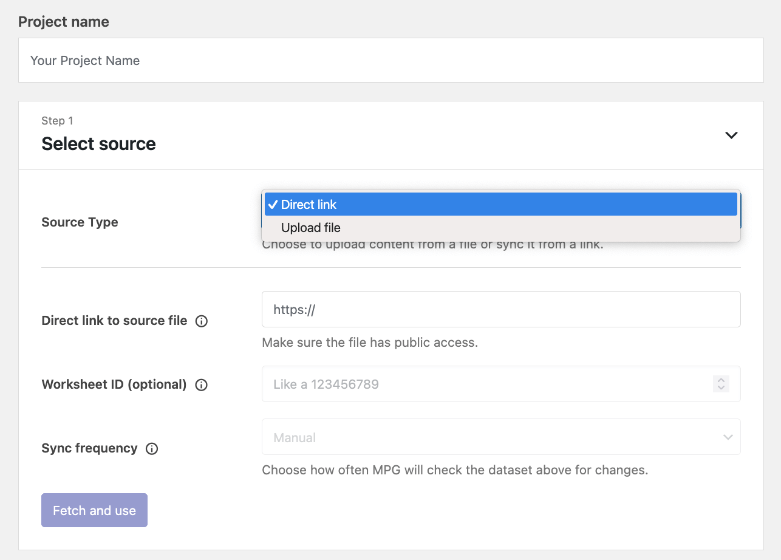Open the Sync frequency info tooltip icon
781x560 pixels.
pyautogui.click(x=152, y=449)
